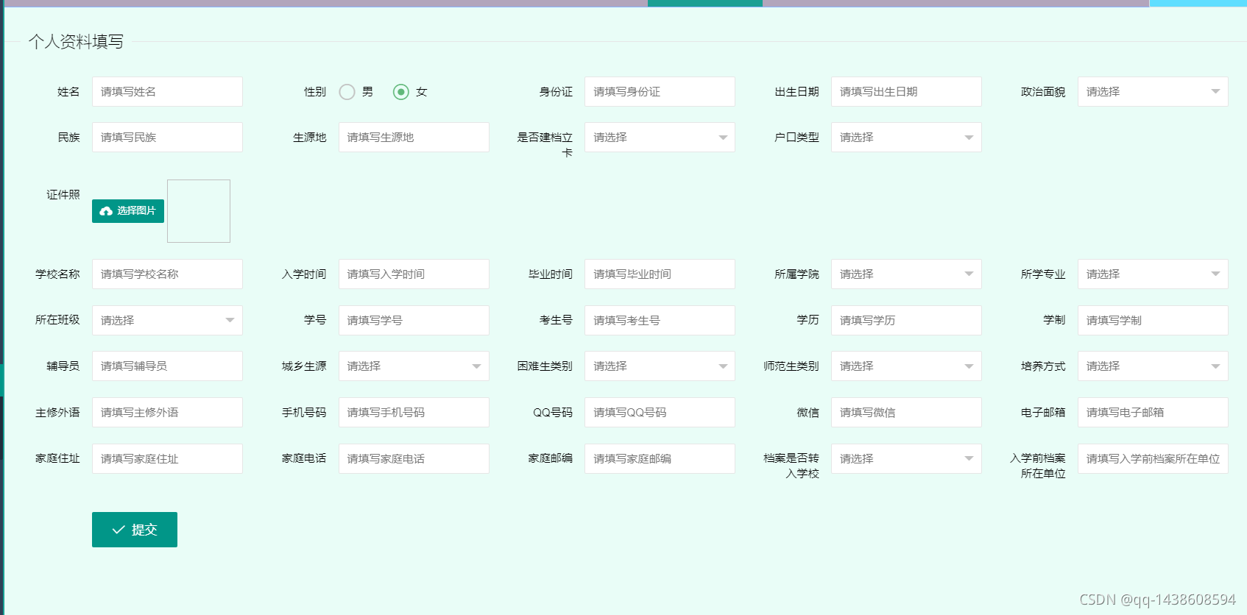Click the 入学前档案所在单位 input field

[1153, 459]
